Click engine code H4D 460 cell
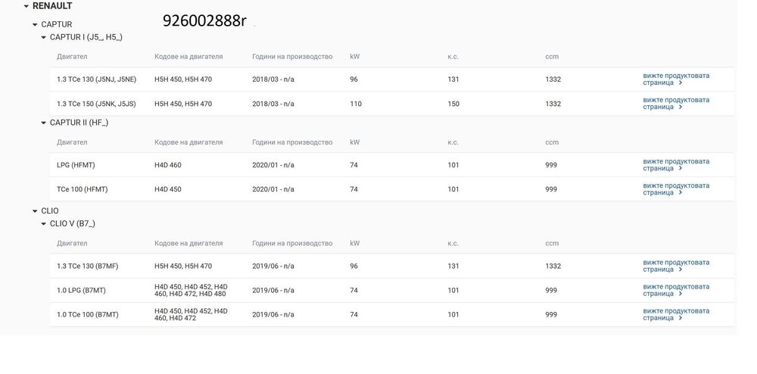 pos(168,165)
